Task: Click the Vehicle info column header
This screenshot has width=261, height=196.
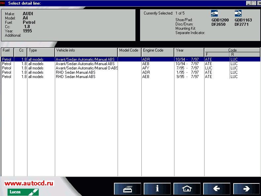Action: 86,52
